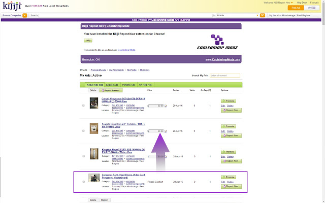Open the My Profile link

tap(132, 70)
